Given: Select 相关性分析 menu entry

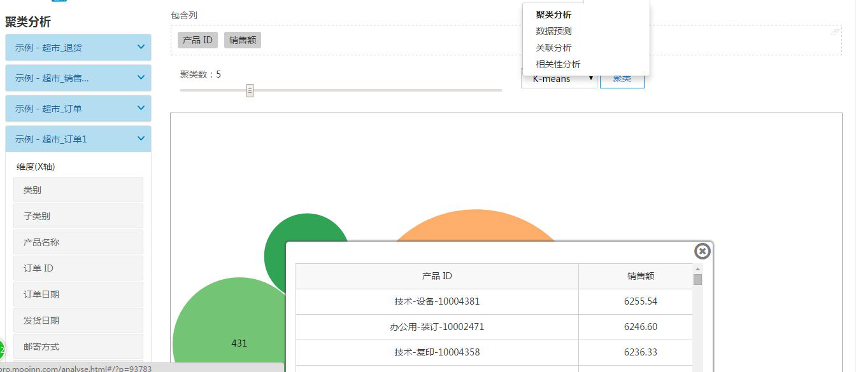Looking at the screenshot, I should point(557,64).
